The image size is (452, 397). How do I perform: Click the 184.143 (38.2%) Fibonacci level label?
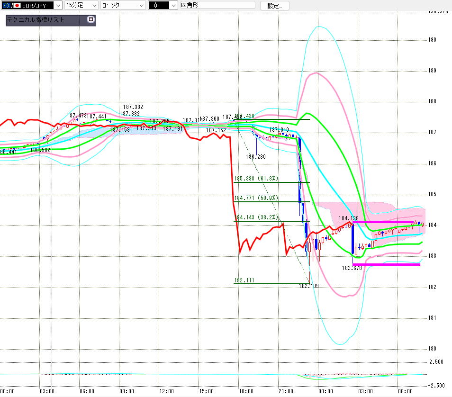[256, 217]
